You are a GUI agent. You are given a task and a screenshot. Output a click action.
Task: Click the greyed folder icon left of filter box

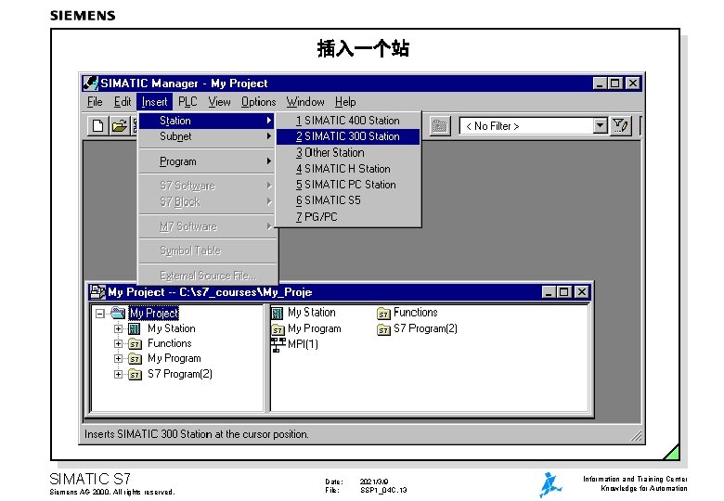(x=440, y=125)
